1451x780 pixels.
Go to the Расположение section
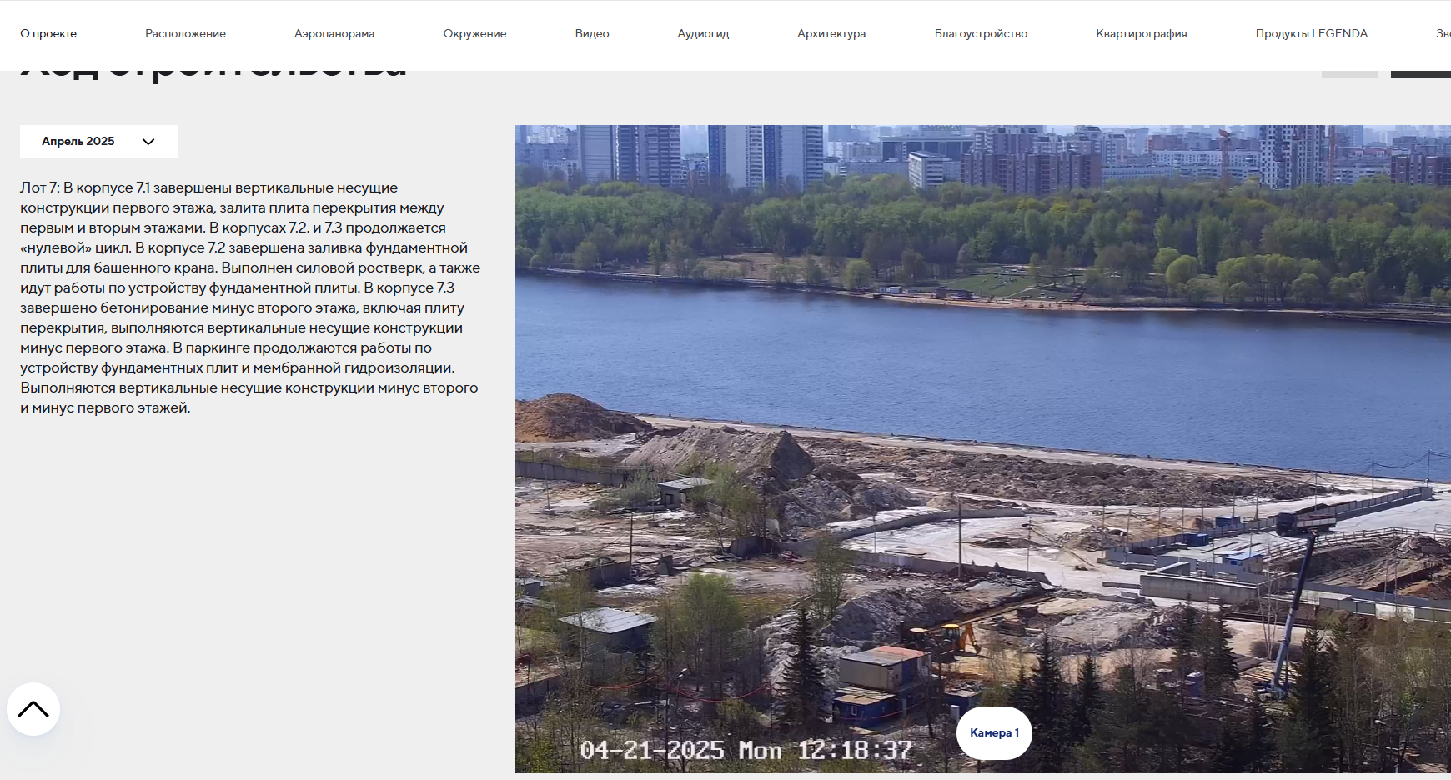tap(185, 34)
